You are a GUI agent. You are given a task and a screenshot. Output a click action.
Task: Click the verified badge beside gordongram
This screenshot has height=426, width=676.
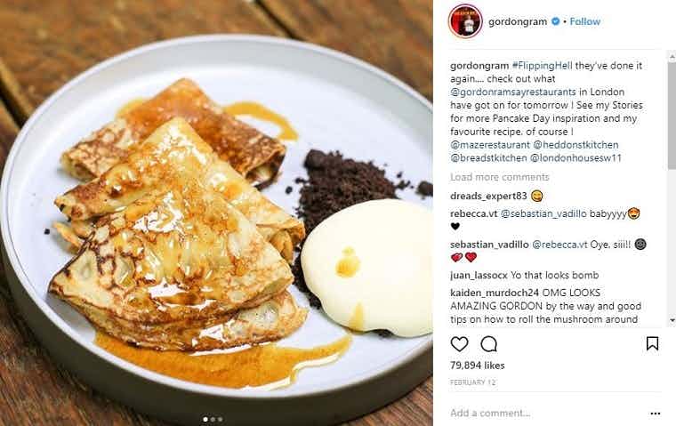556,21
